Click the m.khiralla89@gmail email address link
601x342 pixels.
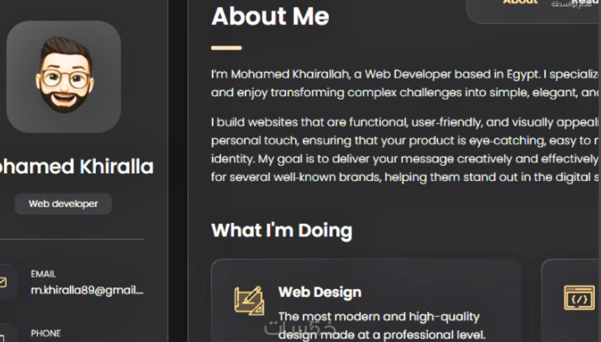click(x=87, y=290)
